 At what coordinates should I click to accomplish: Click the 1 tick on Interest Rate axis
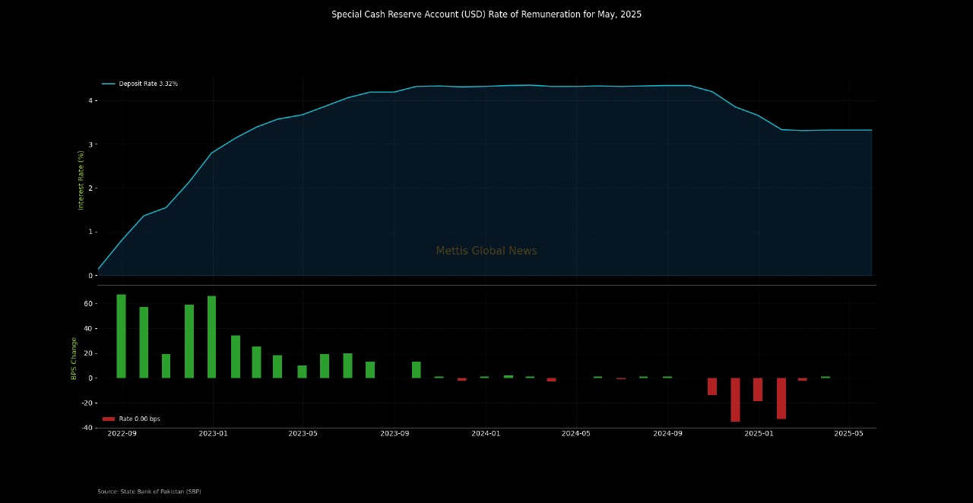(90, 232)
